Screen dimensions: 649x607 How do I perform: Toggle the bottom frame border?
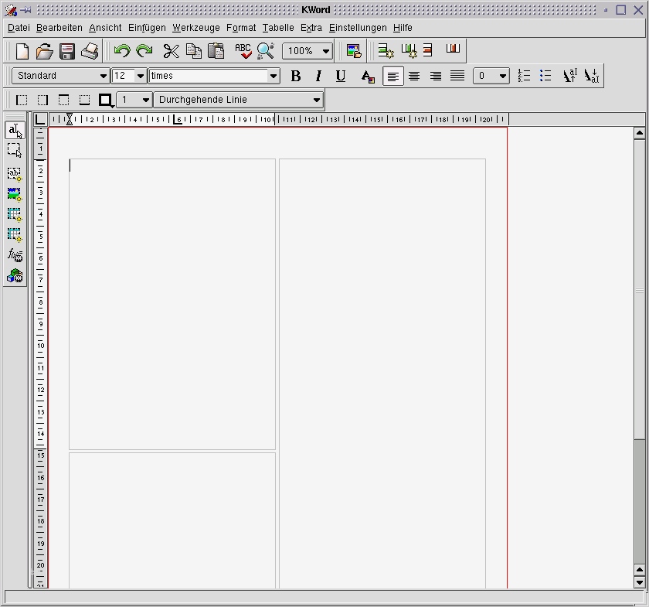[84, 101]
